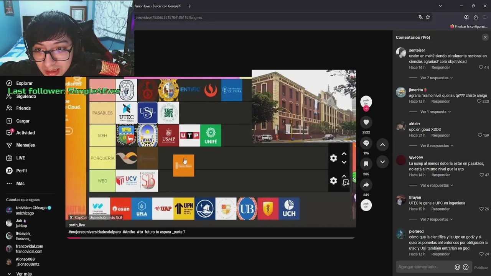Click Finalizar la configuración link
491x276 pixels.
(469, 26)
